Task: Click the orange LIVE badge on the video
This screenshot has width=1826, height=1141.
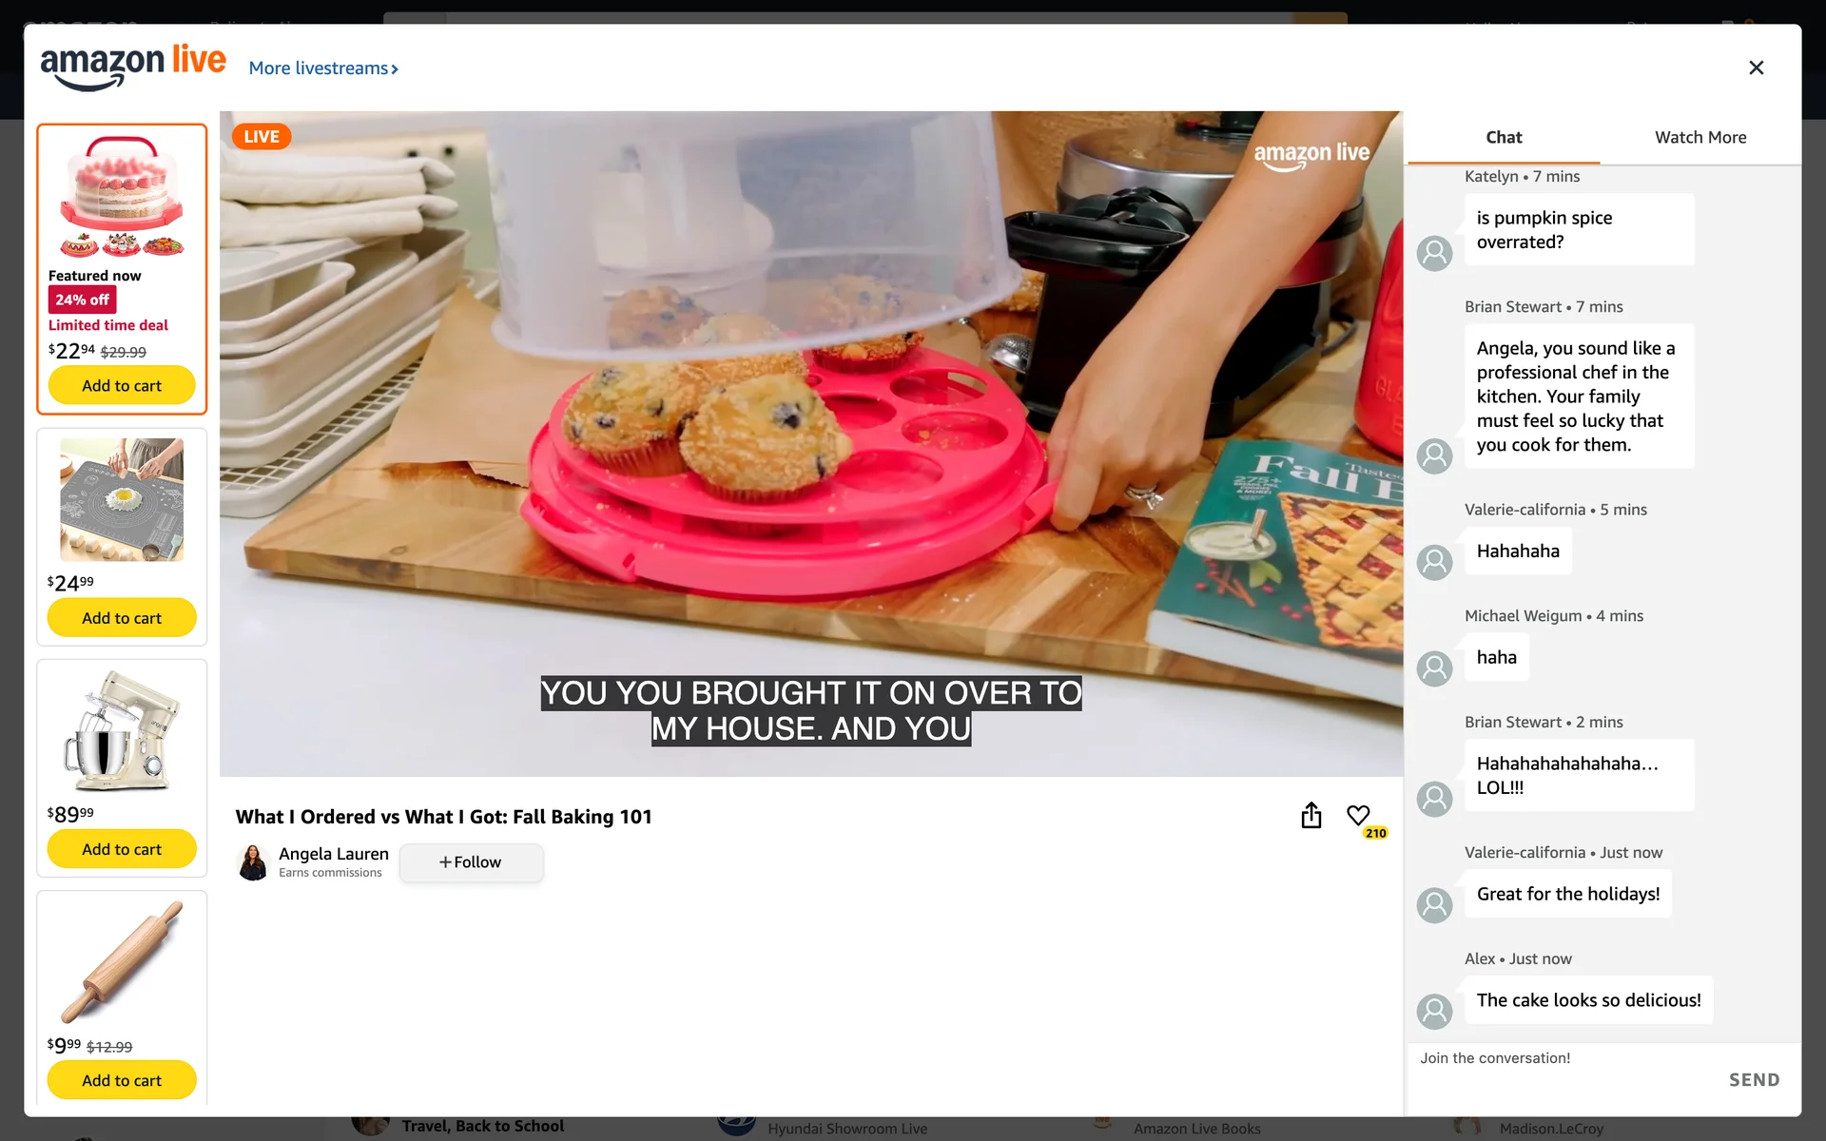Action: click(261, 137)
